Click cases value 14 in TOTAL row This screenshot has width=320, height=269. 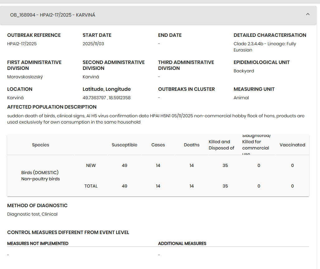158,186
